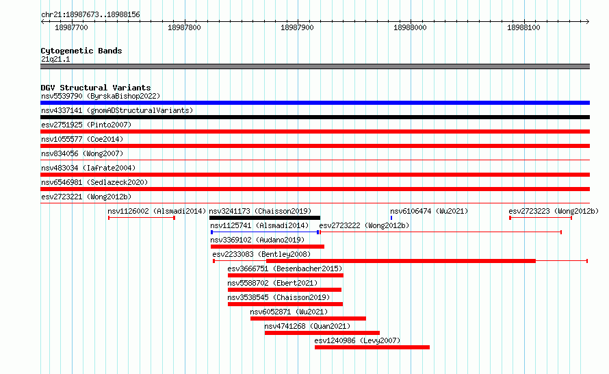Screen dimensions: 609x374
Task: Click ruler position label 18988000
Action: point(410,27)
